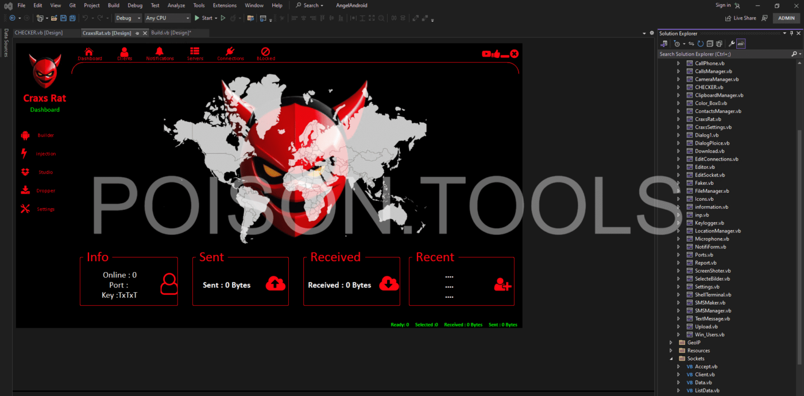Click the ADMIN button
Screen dimensions: 804x396
click(x=786, y=18)
